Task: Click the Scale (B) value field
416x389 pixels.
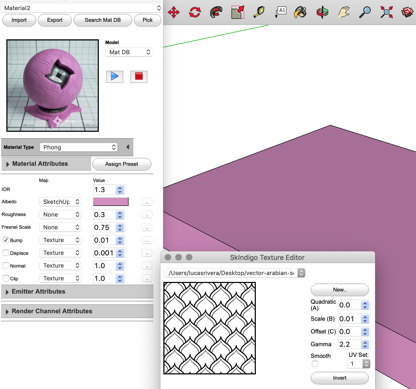Action: tap(349, 319)
